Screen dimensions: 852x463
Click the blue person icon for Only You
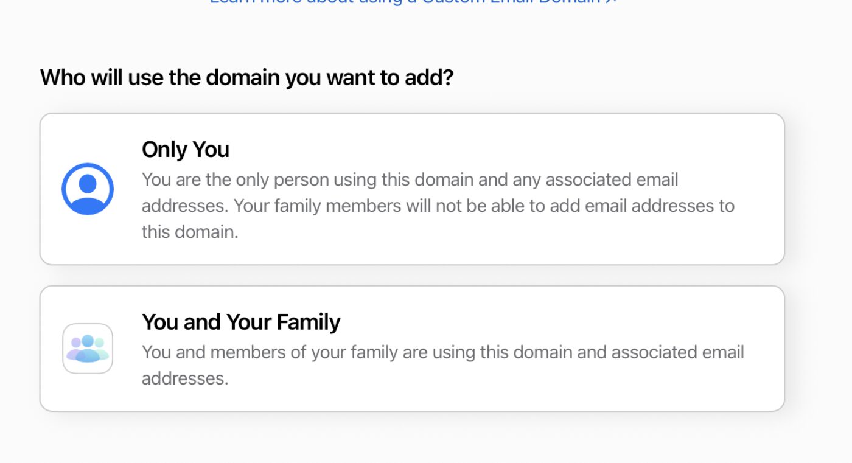coord(88,189)
